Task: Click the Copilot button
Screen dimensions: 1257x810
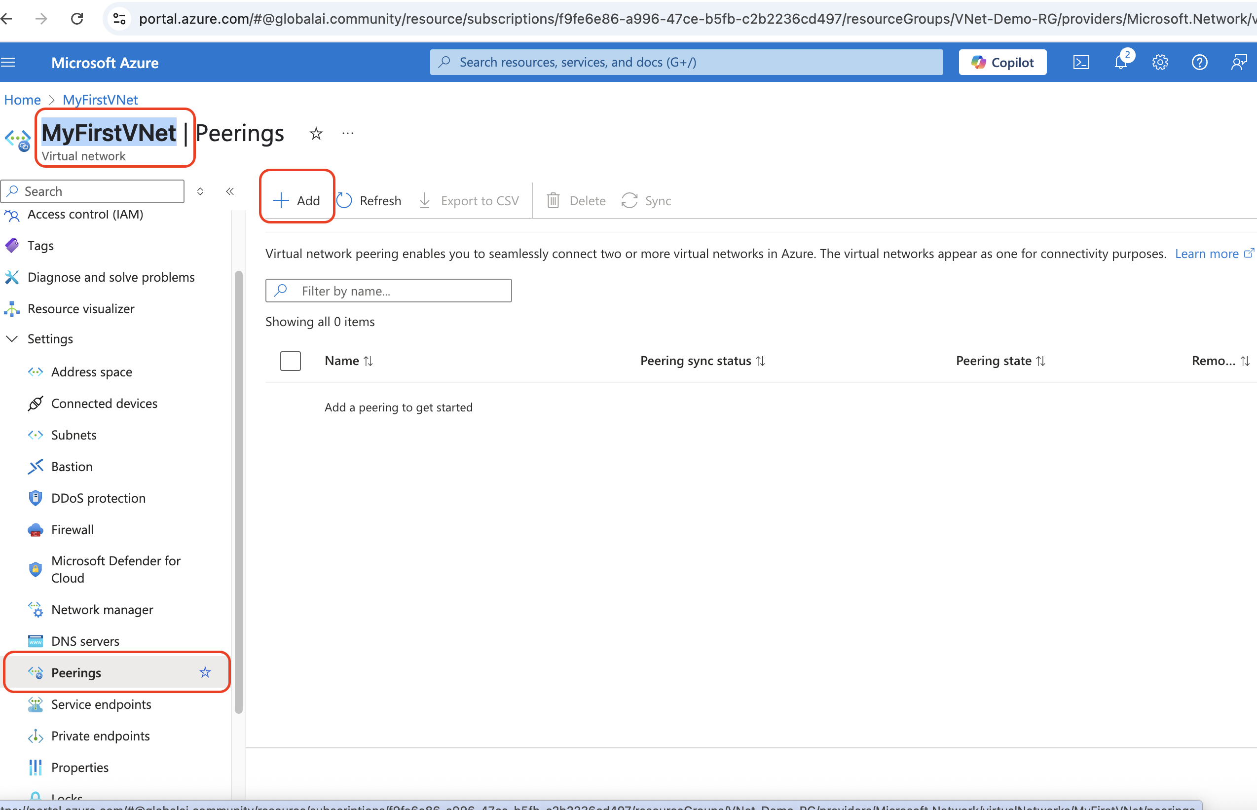Action: click(x=1002, y=62)
